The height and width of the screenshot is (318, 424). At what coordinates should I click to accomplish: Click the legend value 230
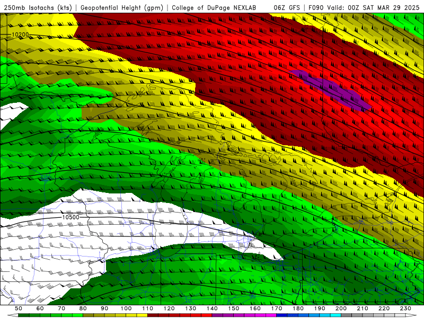(x=405, y=308)
